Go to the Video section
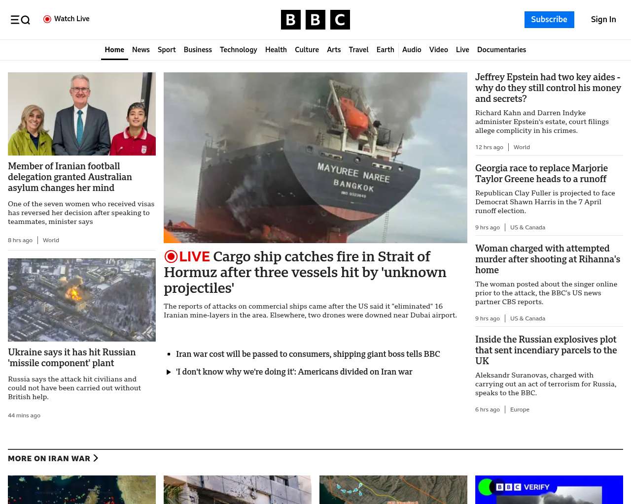Image resolution: width=631 pixels, height=504 pixels. (438, 50)
